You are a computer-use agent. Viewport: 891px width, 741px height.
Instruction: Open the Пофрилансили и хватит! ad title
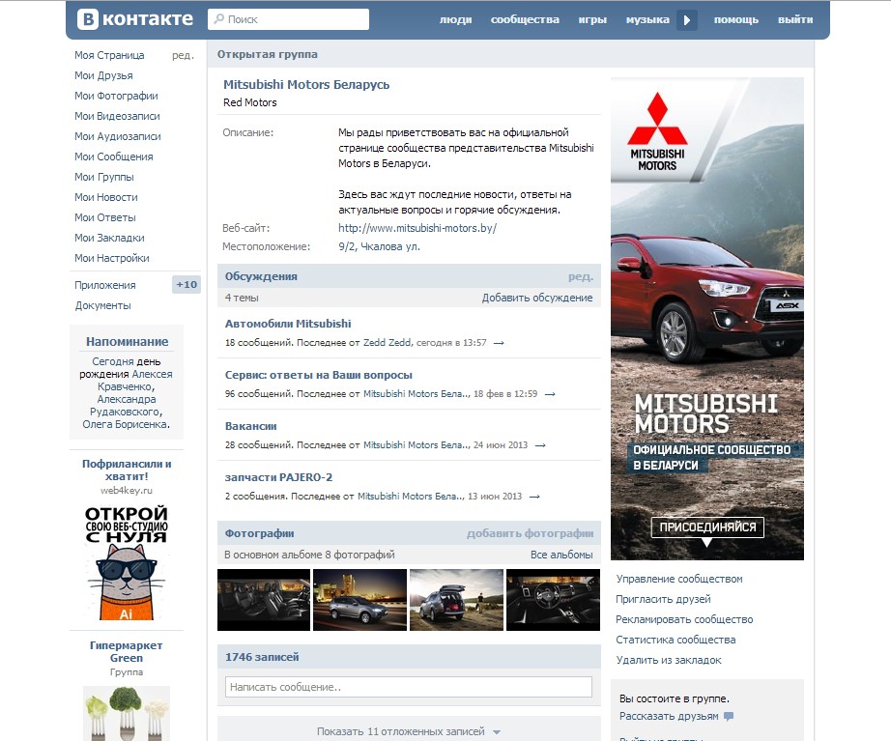(127, 470)
